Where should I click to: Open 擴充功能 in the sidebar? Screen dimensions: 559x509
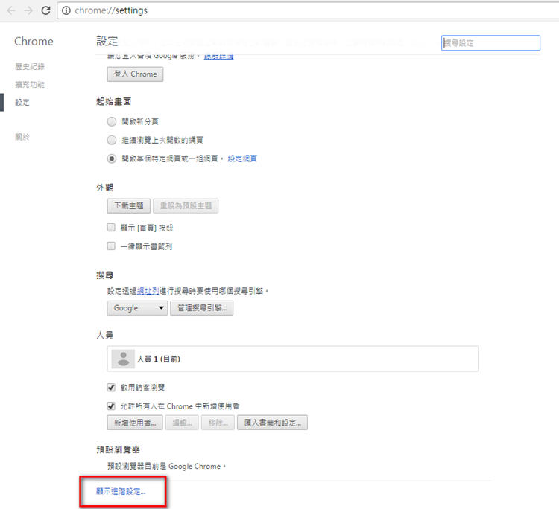[30, 85]
